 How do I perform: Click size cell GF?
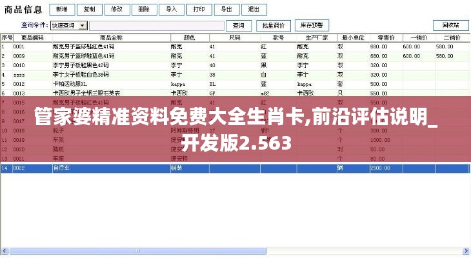click(x=212, y=94)
